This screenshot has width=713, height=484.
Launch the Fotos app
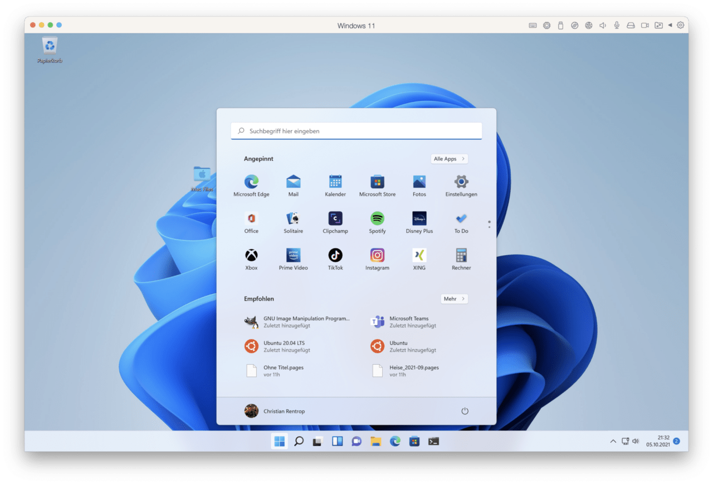[419, 185]
